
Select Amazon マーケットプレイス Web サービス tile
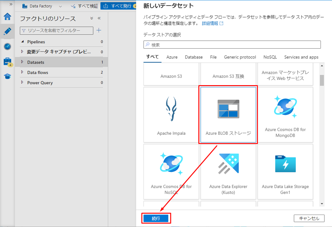click(285, 74)
